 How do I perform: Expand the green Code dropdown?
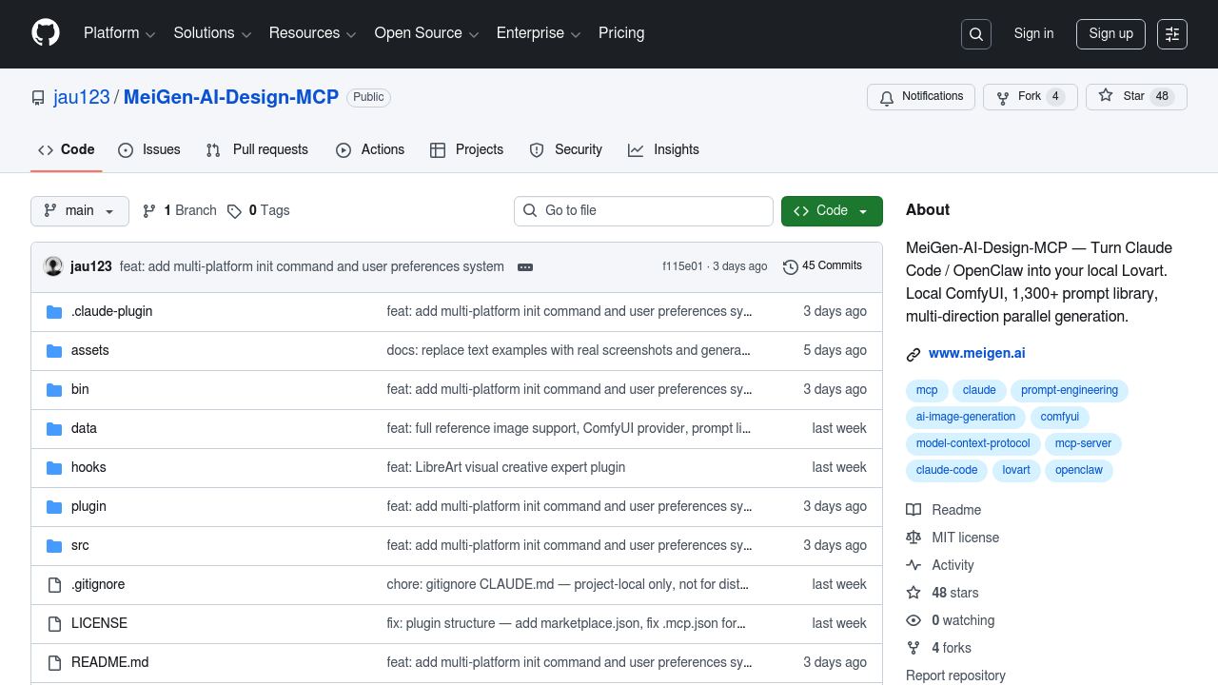[x=832, y=211]
